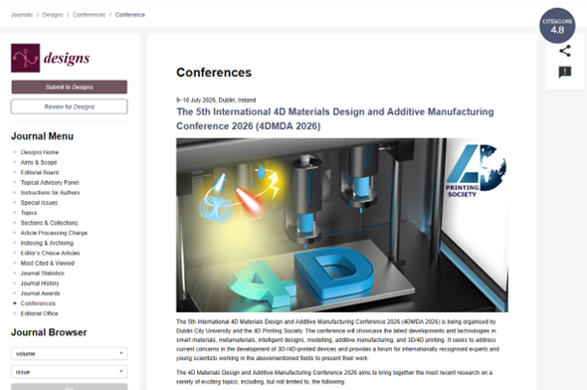The width and height of the screenshot is (587, 390).
Task: Click the current 'Conference' breadcrumb
Action: pyautogui.click(x=130, y=15)
